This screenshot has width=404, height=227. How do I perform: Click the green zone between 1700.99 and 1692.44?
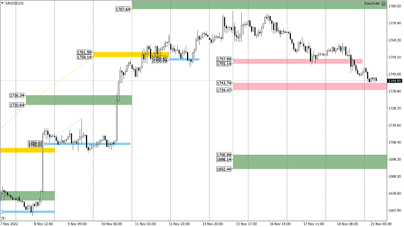[x=310, y=162]
